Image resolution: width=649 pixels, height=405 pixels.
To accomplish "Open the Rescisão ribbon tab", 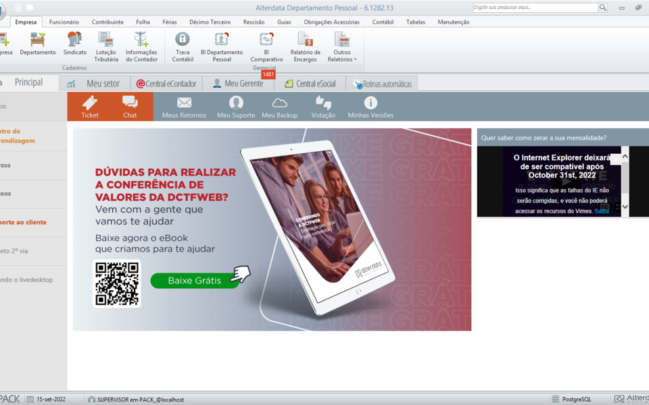I will (254, 22).
